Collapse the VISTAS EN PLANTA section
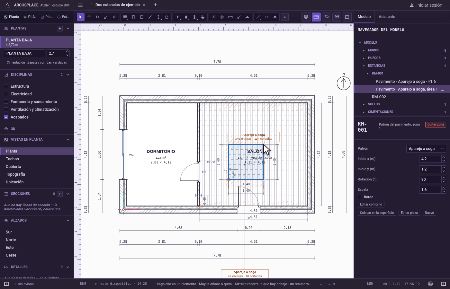The height and width of the screenshot is (289, 450). (68, 140)
